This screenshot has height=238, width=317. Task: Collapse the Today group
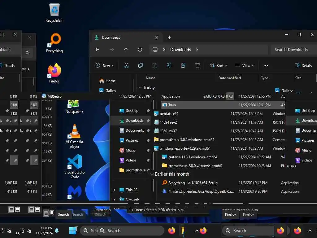click(x=140, y=88)
